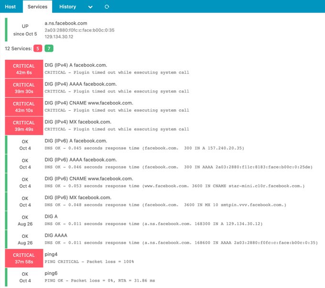Viewport: 325px width, 288px height.
Task: Open DIG (IPv4) AAAA facebook.com. service
Action: [x=81, y=84]
